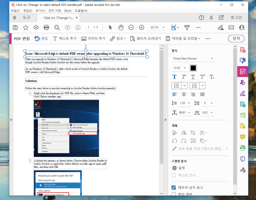
Task: Choose the Hand pan tool
Action: [121, 27]
